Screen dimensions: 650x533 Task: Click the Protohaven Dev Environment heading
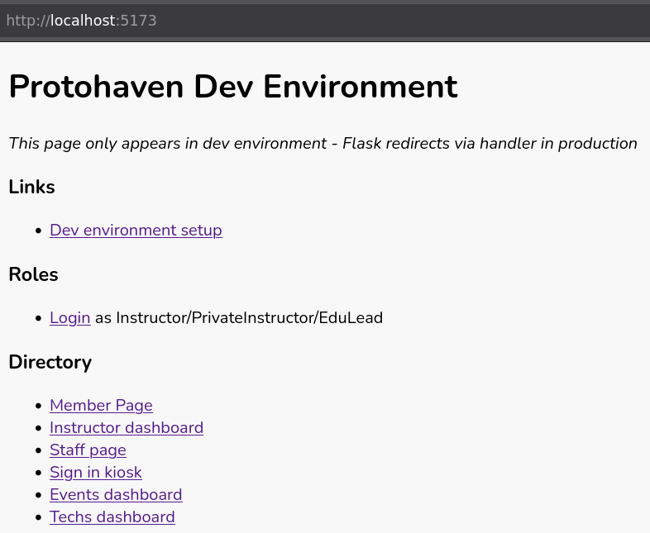[x=232, y=87]
